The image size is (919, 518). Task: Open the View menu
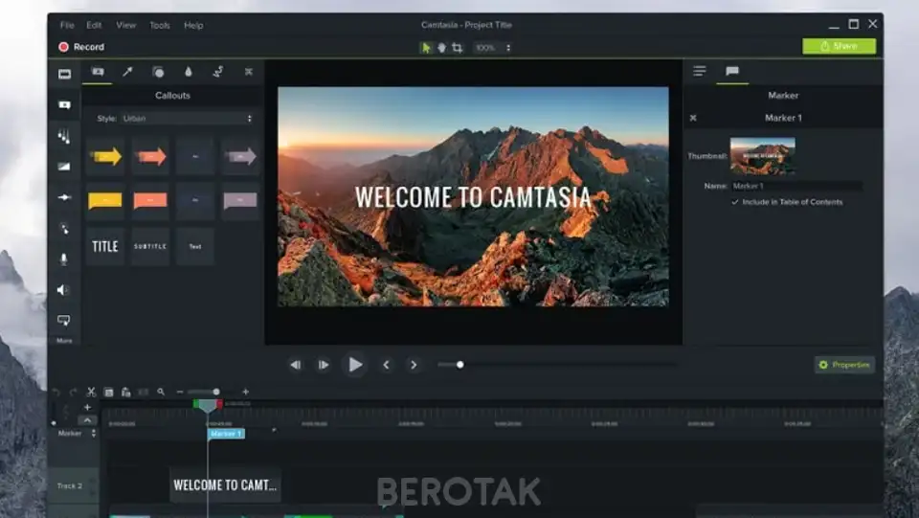tap(125, 25)
